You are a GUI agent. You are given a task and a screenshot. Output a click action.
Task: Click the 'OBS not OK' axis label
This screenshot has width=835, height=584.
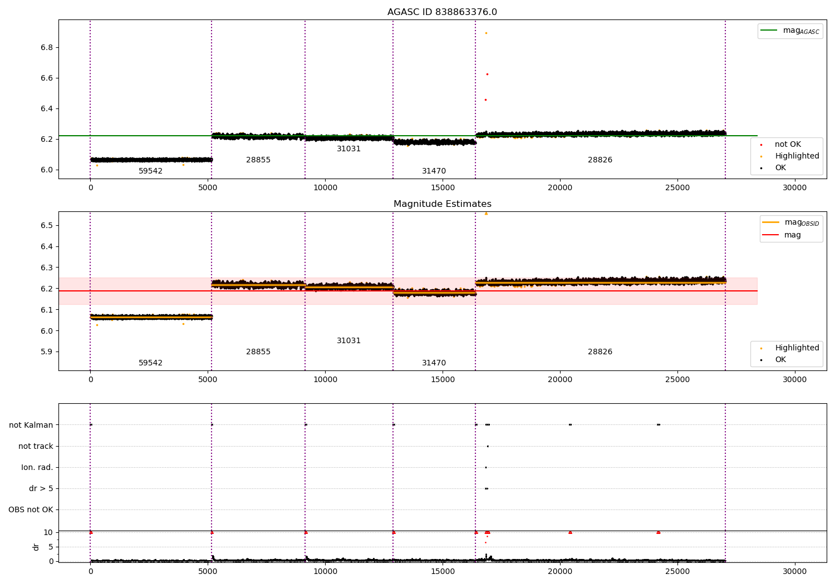(31, 510)
